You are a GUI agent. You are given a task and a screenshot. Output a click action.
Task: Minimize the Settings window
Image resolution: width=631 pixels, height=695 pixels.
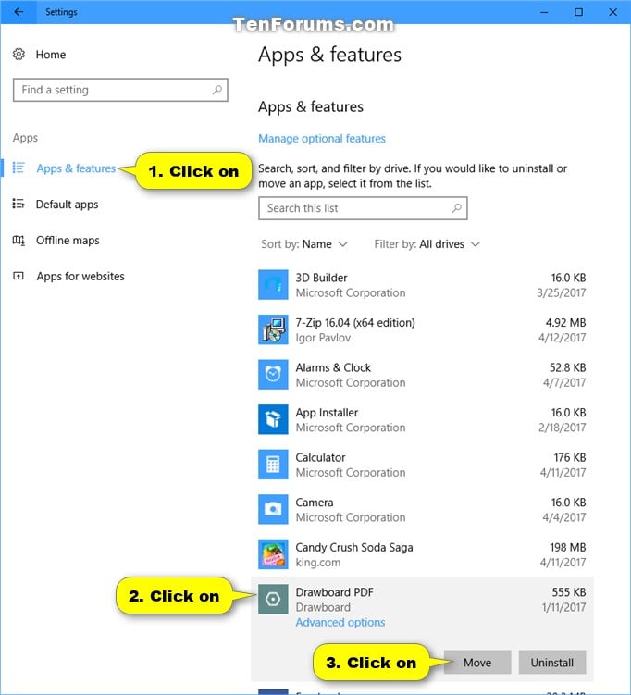(x=544, y=12)
